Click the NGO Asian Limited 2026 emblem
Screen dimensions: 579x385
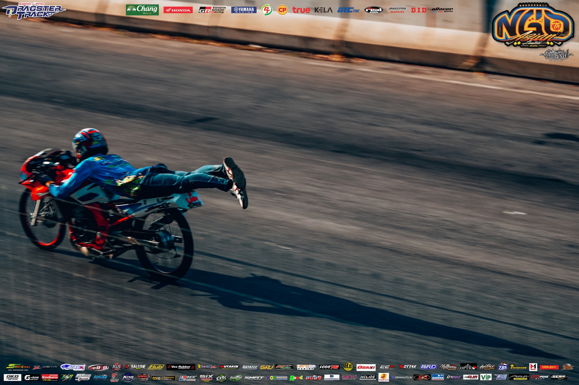pos(533,26)
